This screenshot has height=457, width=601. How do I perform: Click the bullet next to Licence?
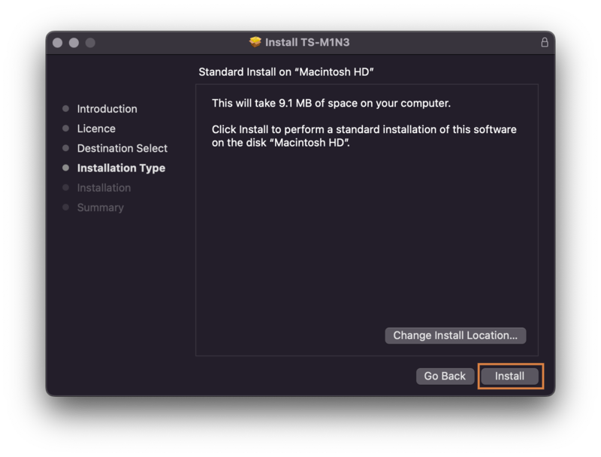[x=66, y=129]
